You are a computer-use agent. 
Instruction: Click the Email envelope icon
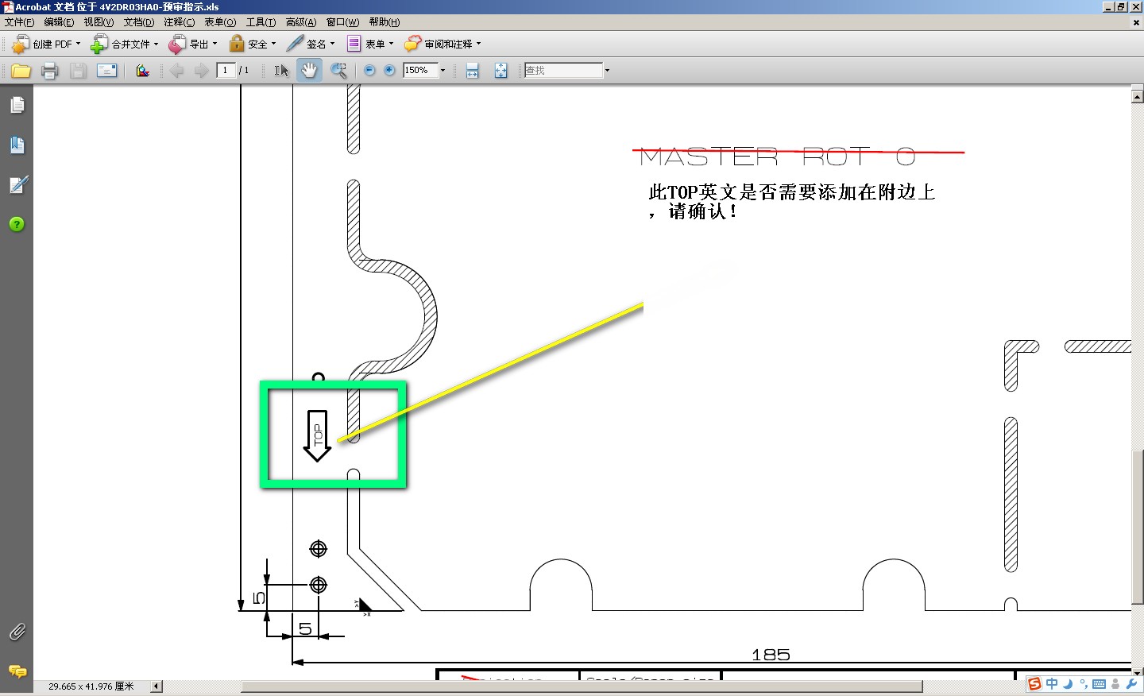tap(106, 71)
